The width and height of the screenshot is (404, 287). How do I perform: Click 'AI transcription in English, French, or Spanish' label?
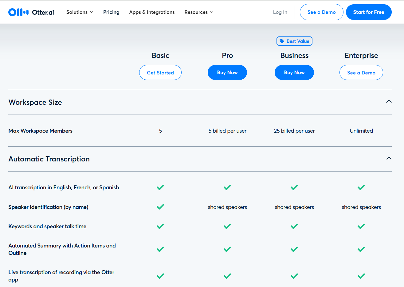[64, 187]
